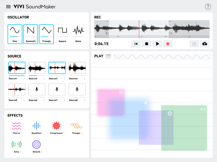
Task: Skip back to recording start
Action: [x=136, y=44]
